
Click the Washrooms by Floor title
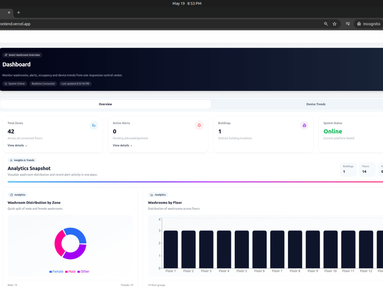165,203
